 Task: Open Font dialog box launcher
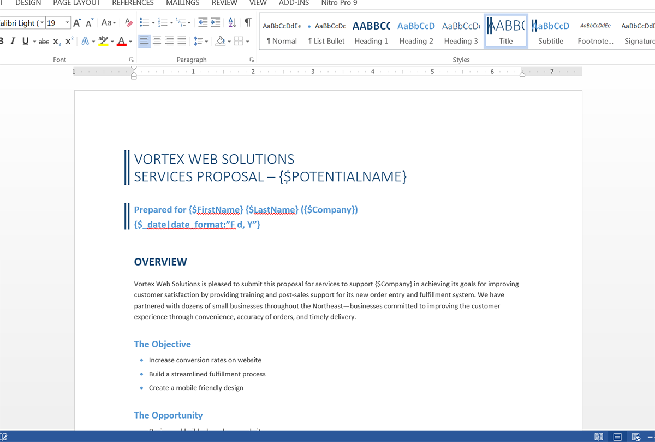click(131, 60)
